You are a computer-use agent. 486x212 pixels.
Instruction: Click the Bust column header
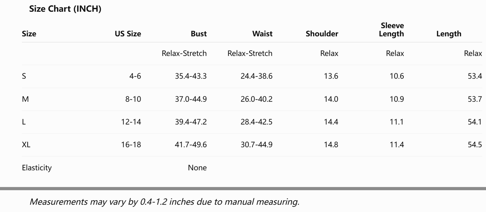(199, 34)
